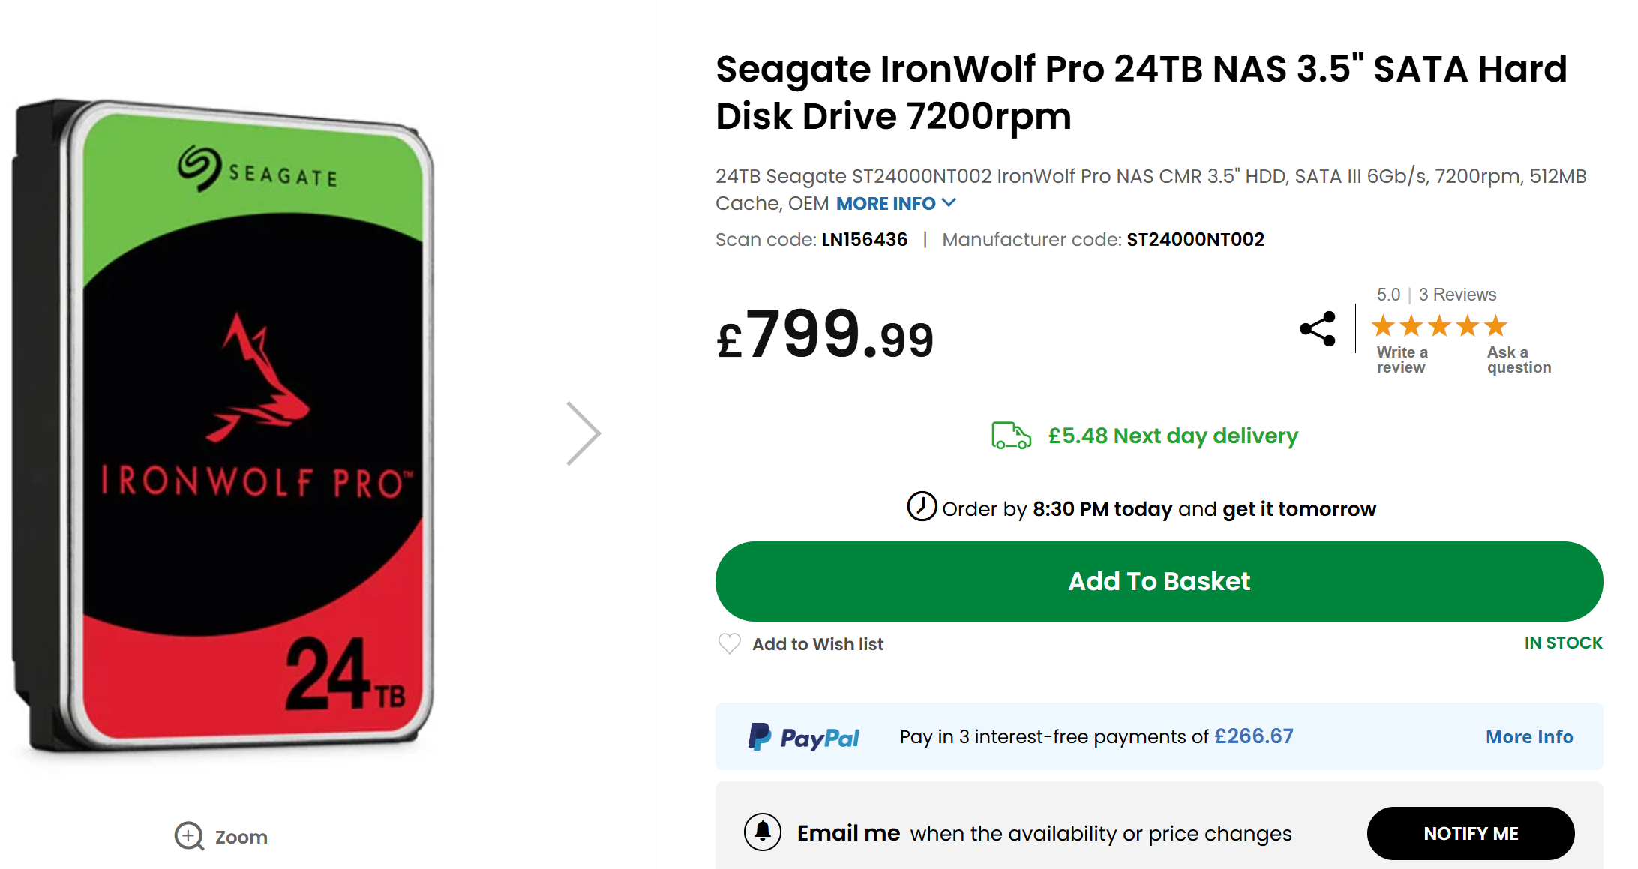Click the five-star rating
Image resolution: width=1638 pixels, height=869 pixels.
[1439, 326]
